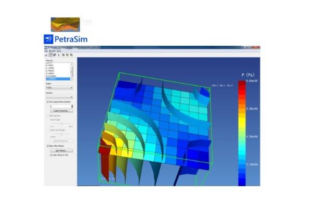Click the fourth toolbar icon
This screenshot has height=208, width=312.
click(x=58, y=55)
